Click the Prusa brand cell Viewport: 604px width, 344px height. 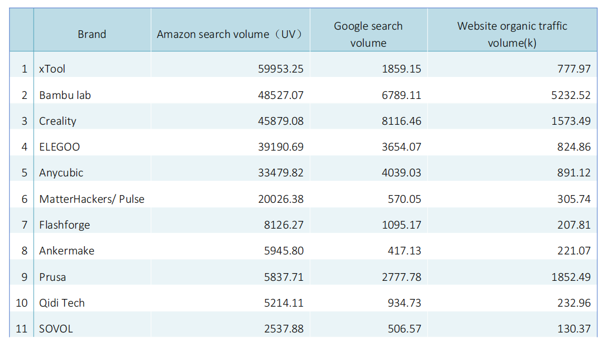52,277
